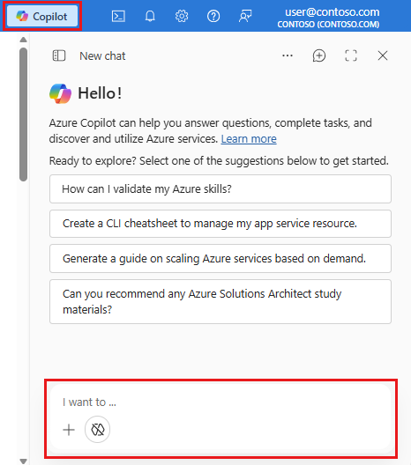Screen dimensions: 411x465
Task: Open the user@contoso.com account menu
Action: tap(328, 18)
